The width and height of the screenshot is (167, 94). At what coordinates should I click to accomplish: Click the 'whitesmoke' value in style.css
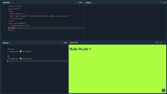pos(26,51)
